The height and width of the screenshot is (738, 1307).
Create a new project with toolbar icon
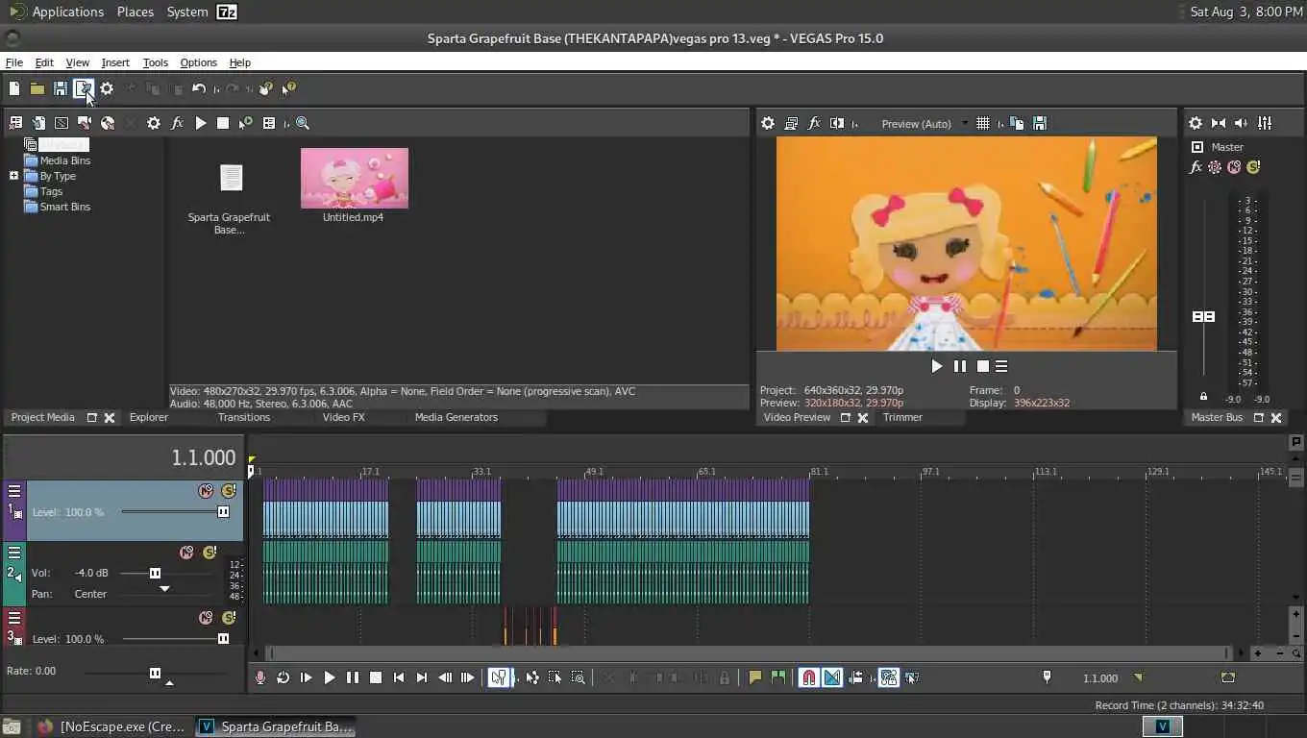point(14,88)
